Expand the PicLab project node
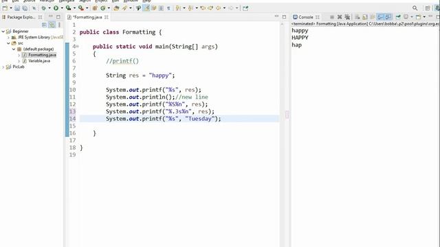 pyautogui.click(x=3, y=67)
